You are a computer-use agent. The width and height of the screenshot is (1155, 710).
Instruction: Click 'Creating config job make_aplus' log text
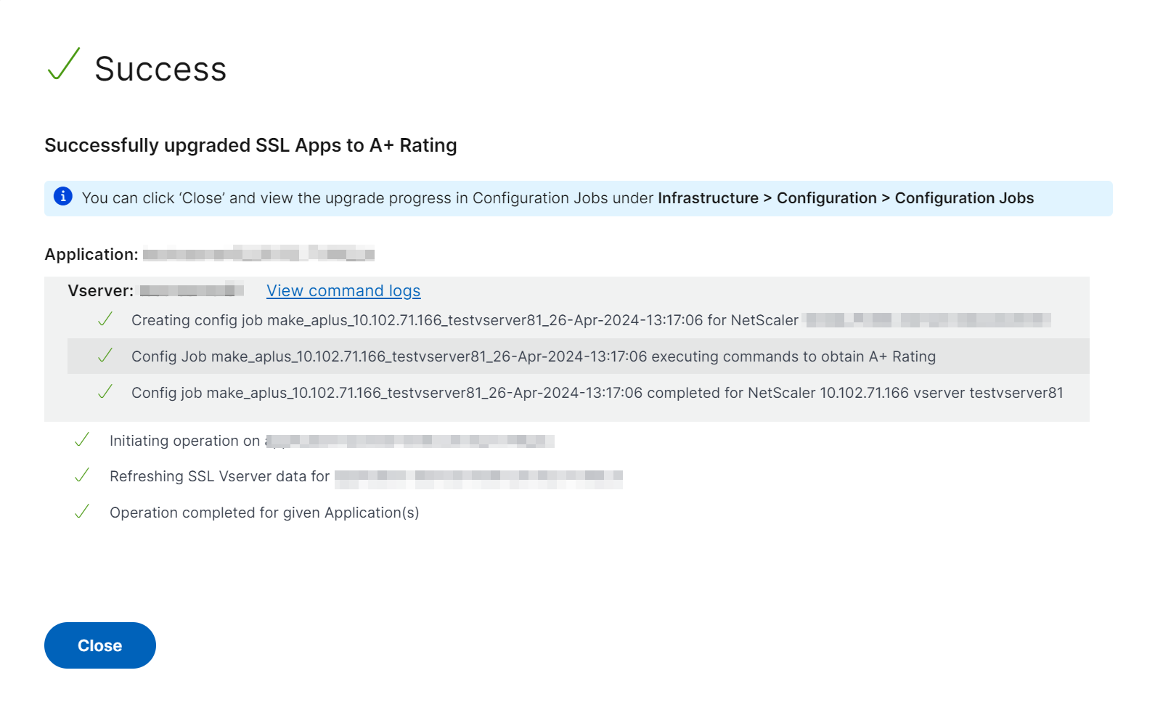[x=465, y=320]
